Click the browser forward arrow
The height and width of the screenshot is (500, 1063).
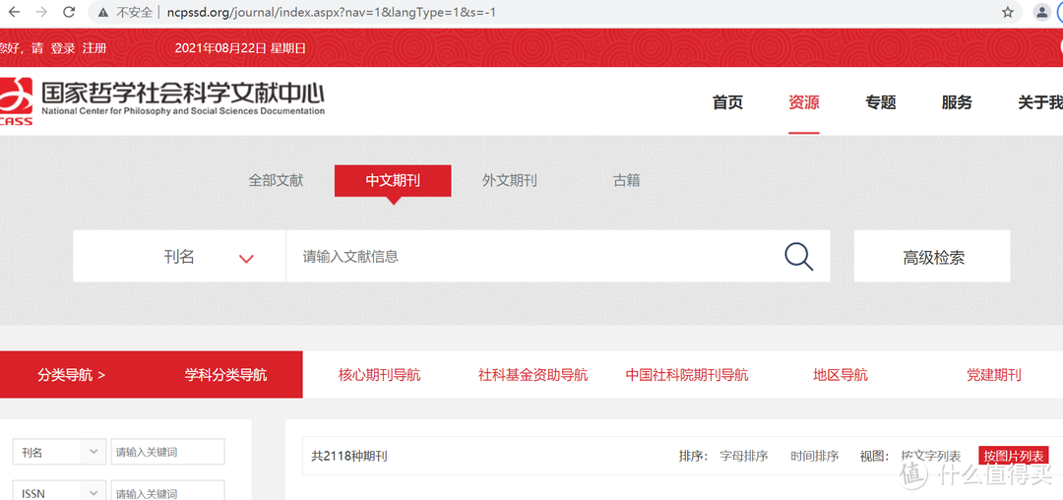[x=41, y=12]
